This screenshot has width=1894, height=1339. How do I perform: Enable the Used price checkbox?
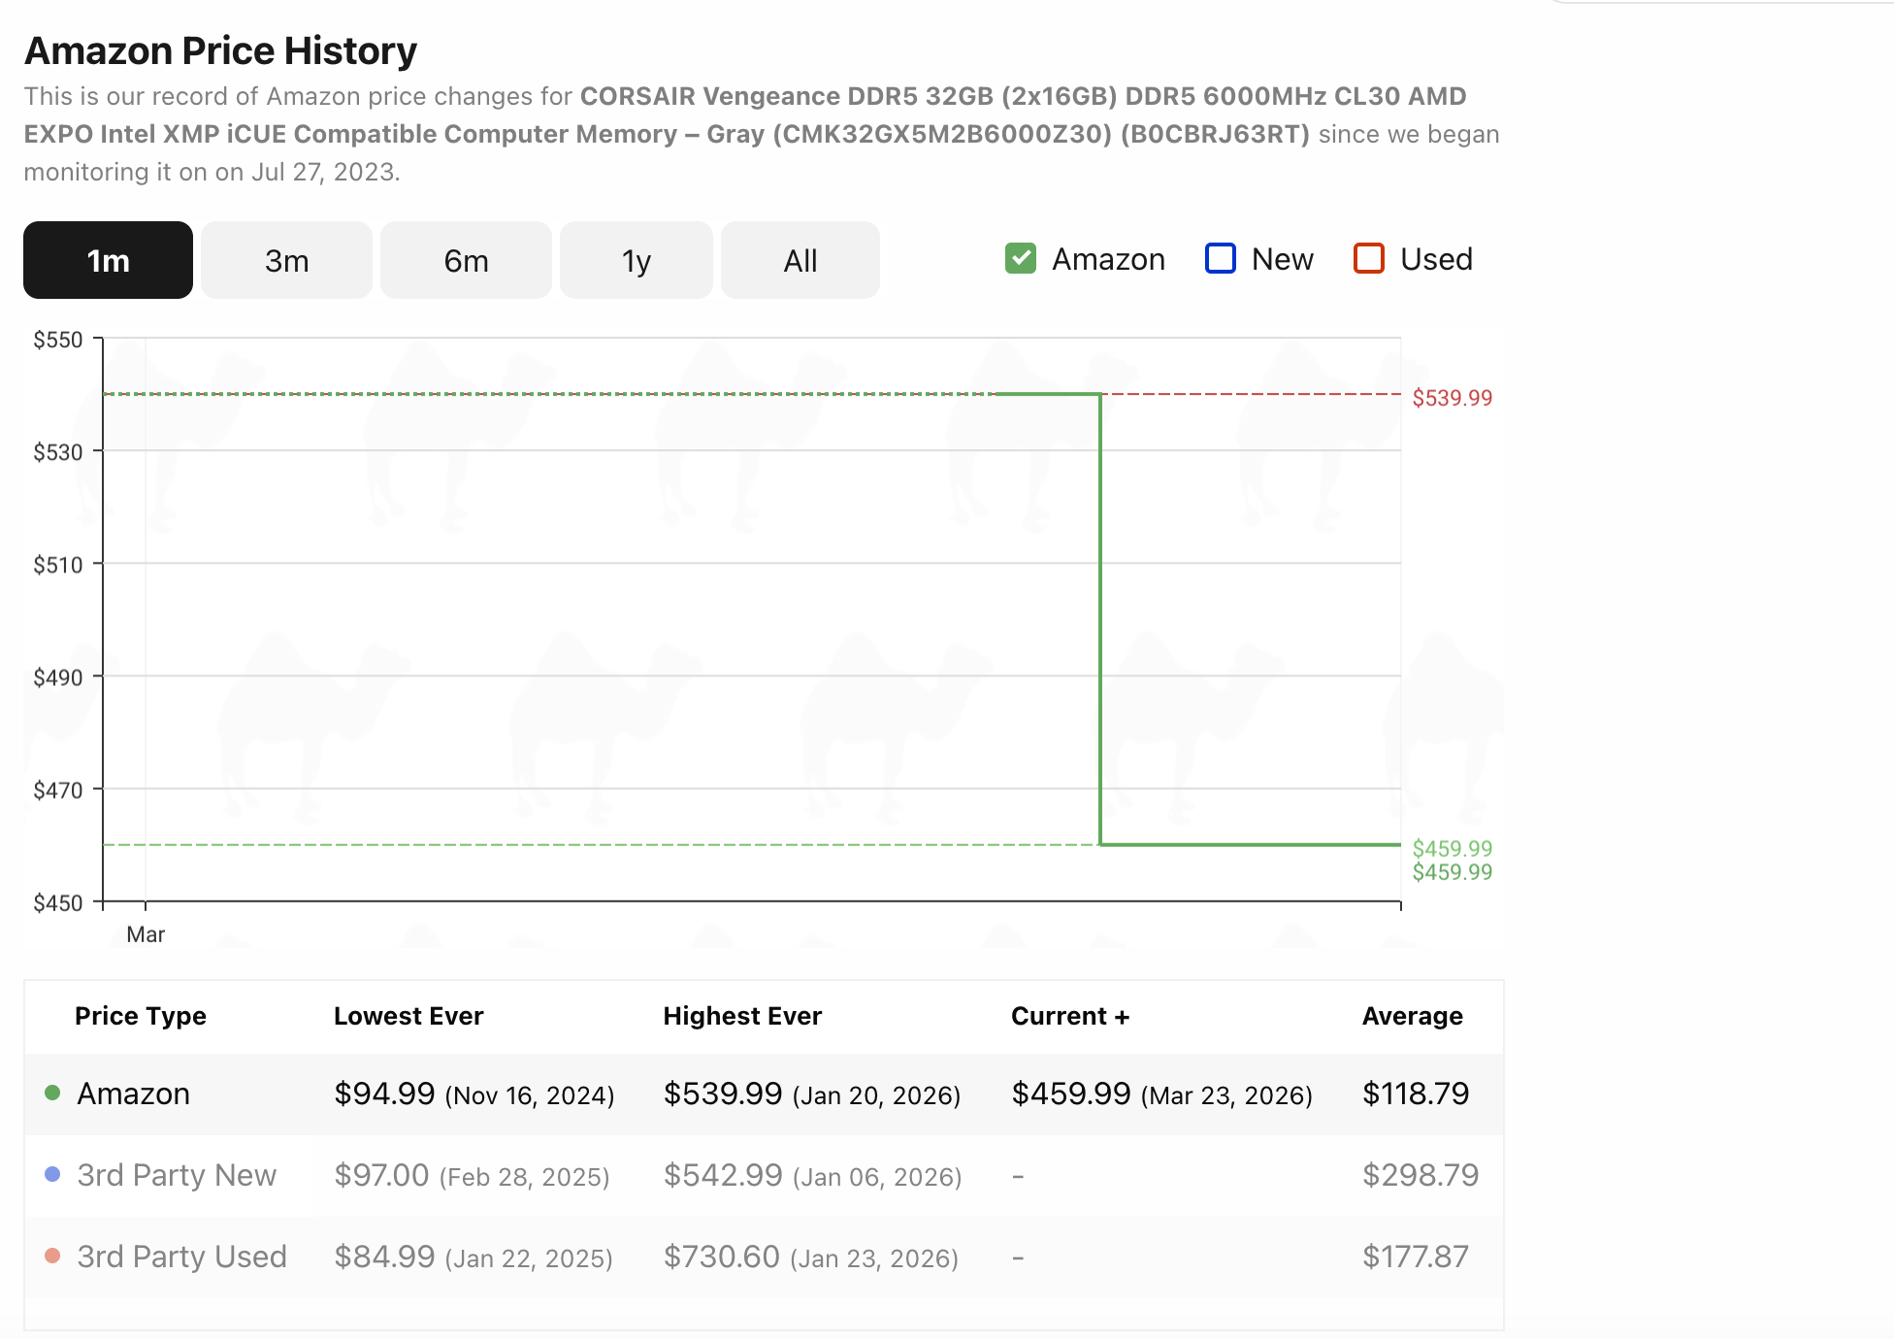(1368, 258)
